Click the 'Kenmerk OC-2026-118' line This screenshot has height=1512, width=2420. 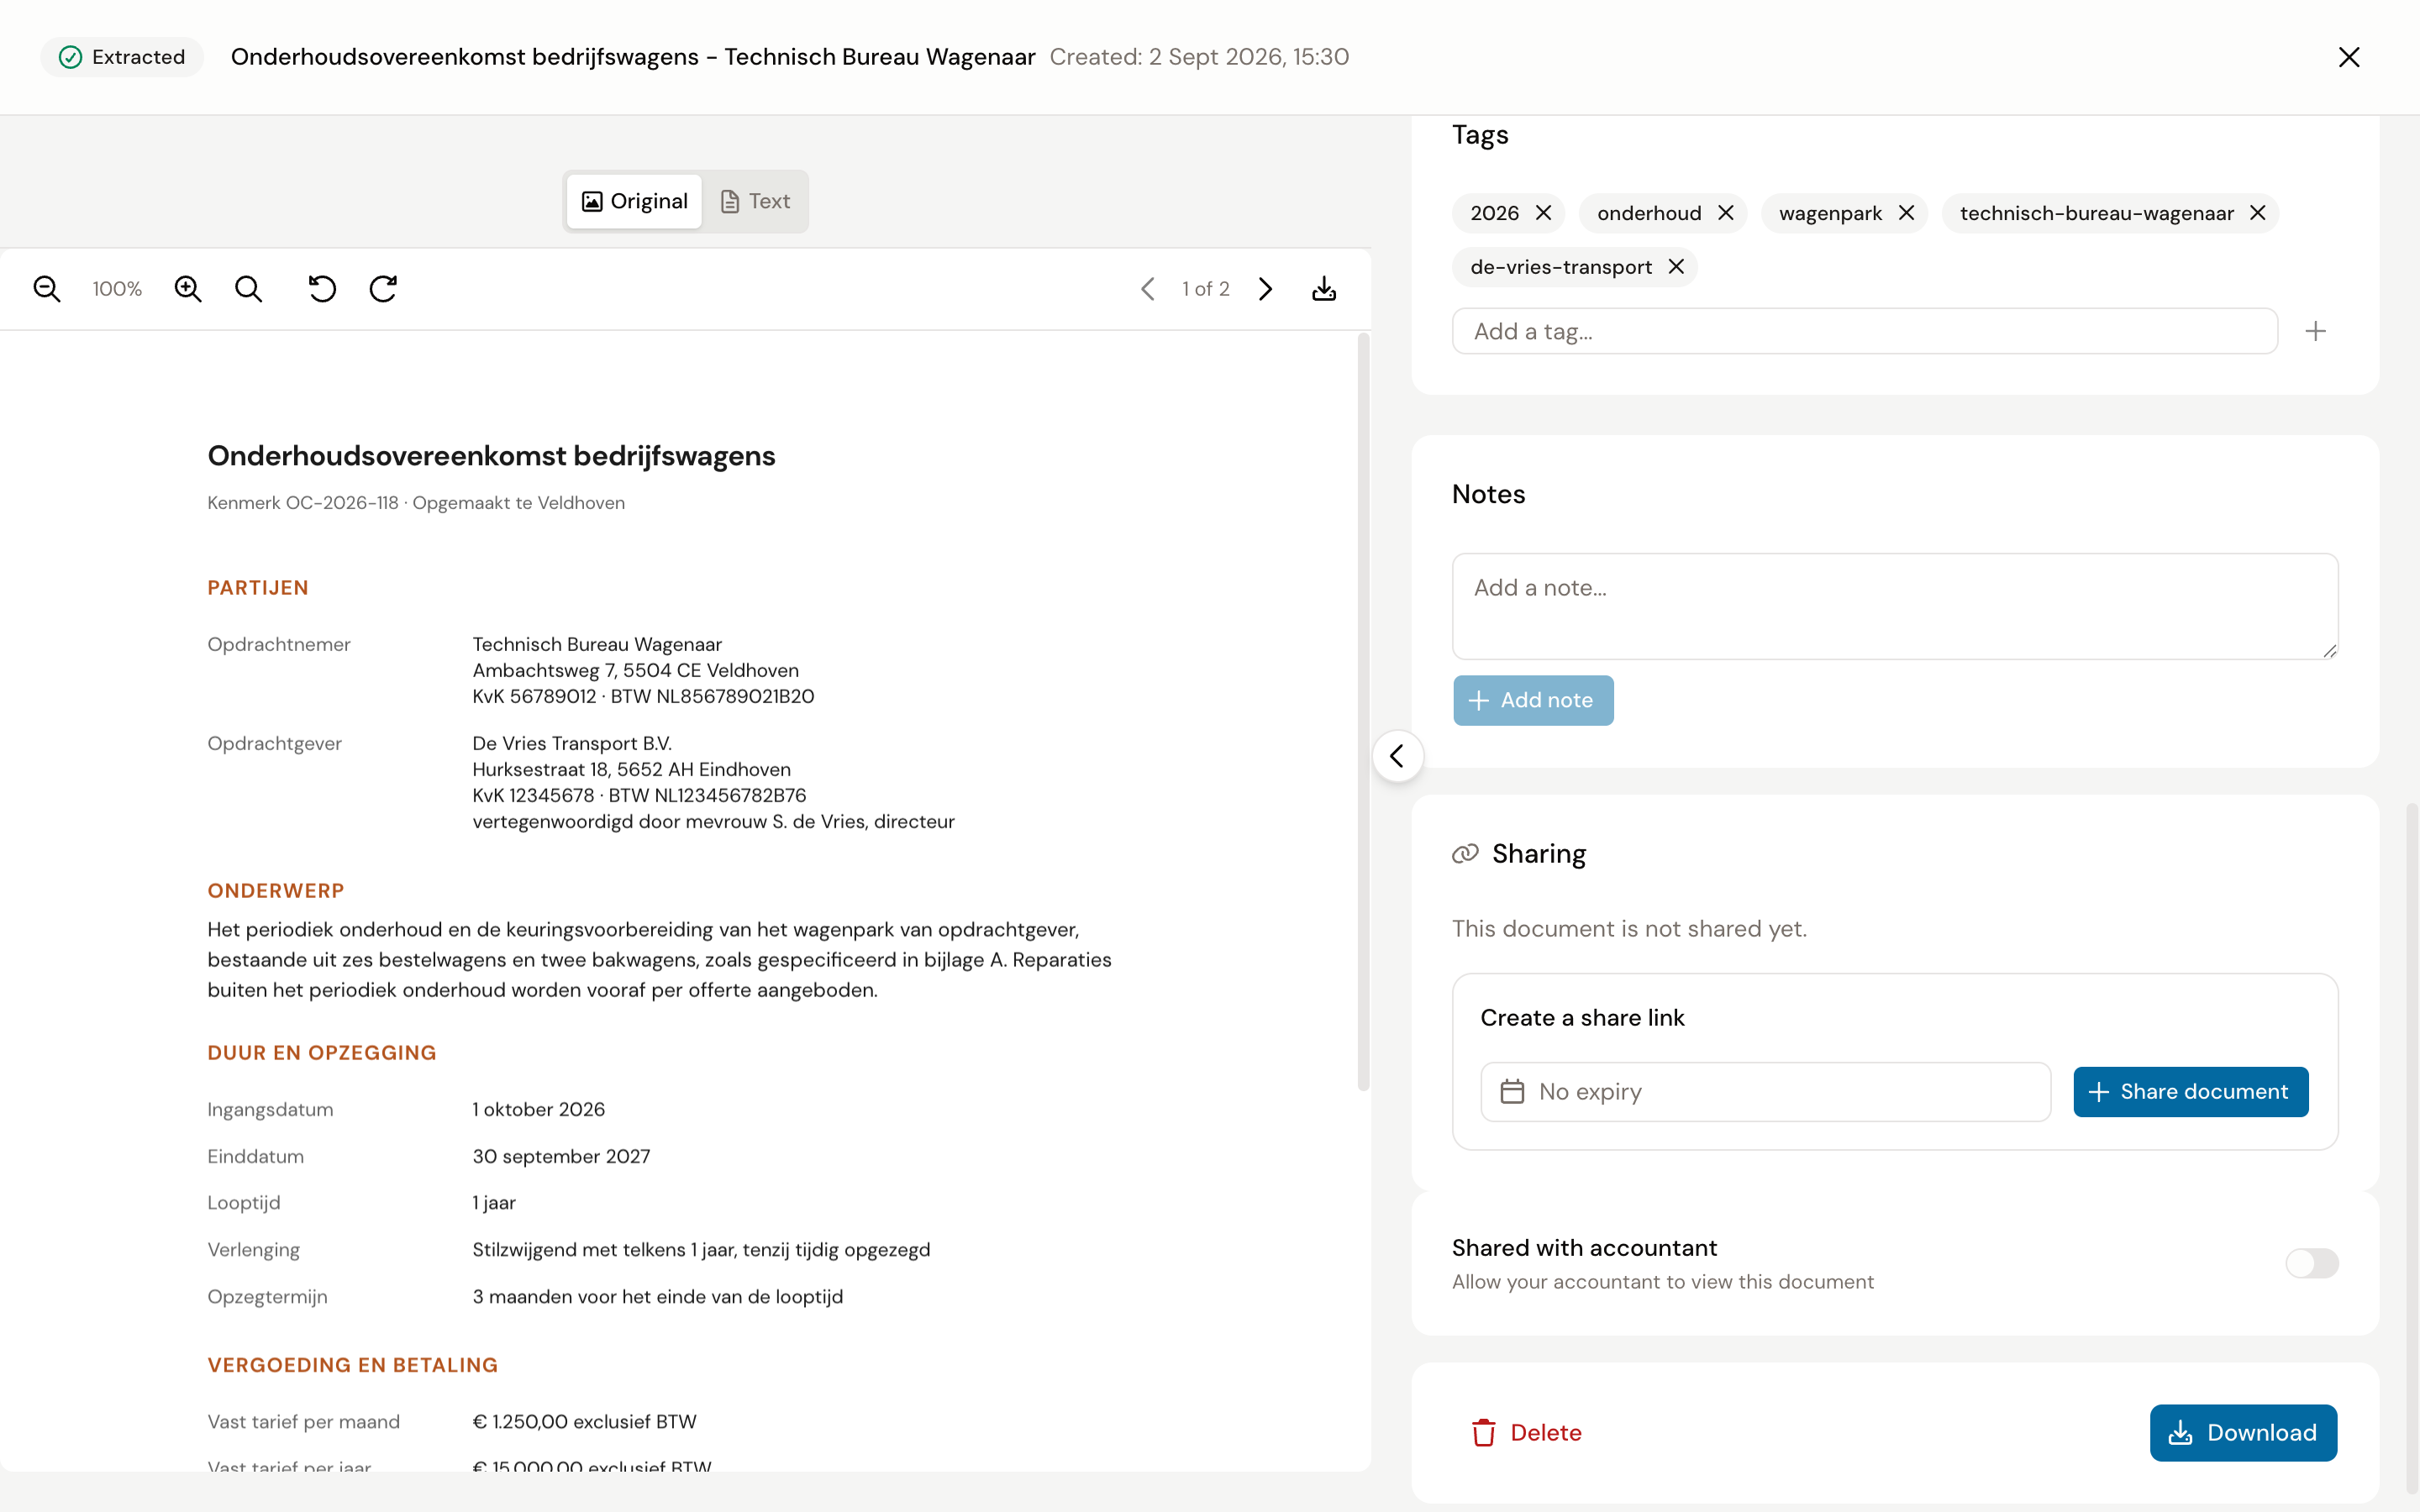coord(303,503)
